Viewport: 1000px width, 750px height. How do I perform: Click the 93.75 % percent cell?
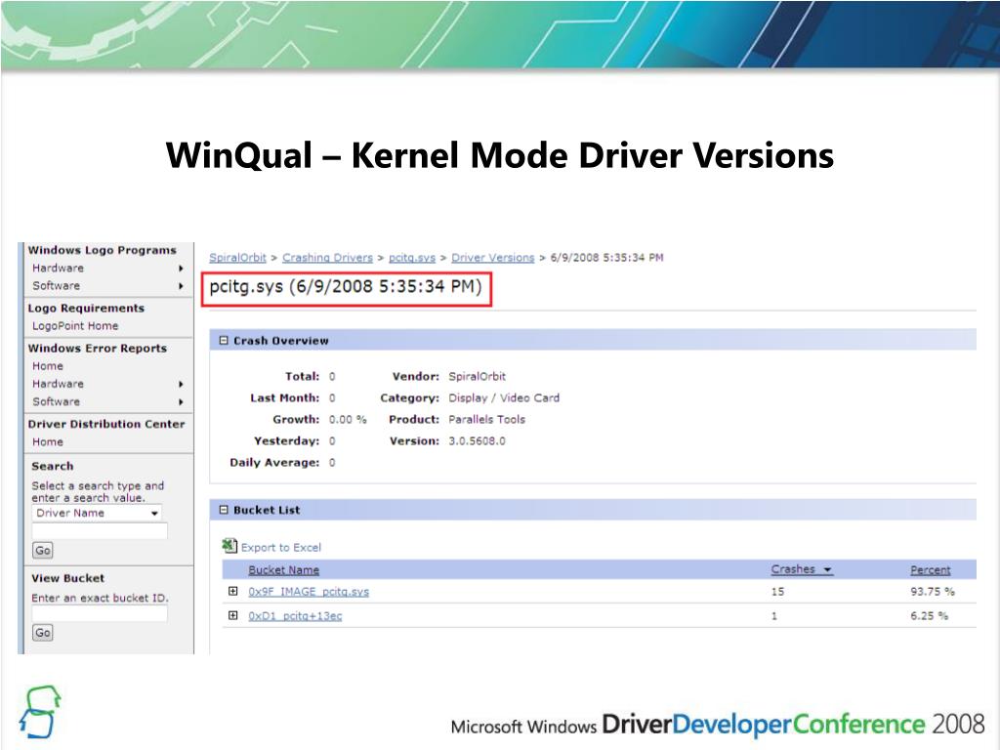(933, 592)
